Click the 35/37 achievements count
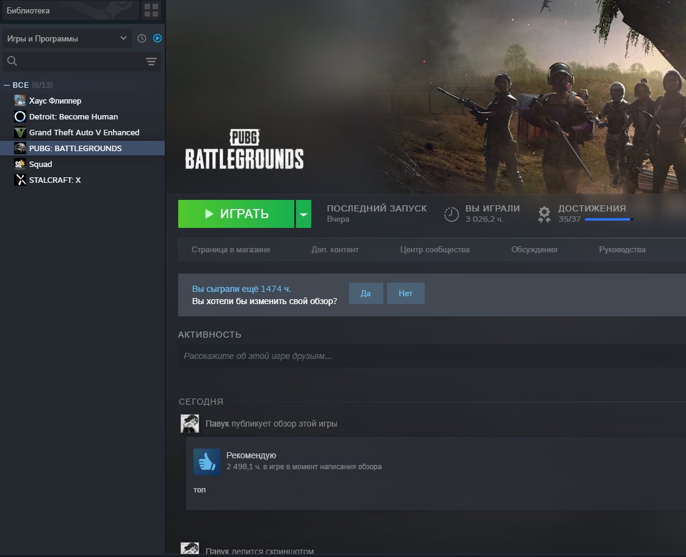Image resolution: width=686 pixels, height=557 pixels. click(569, 219)
